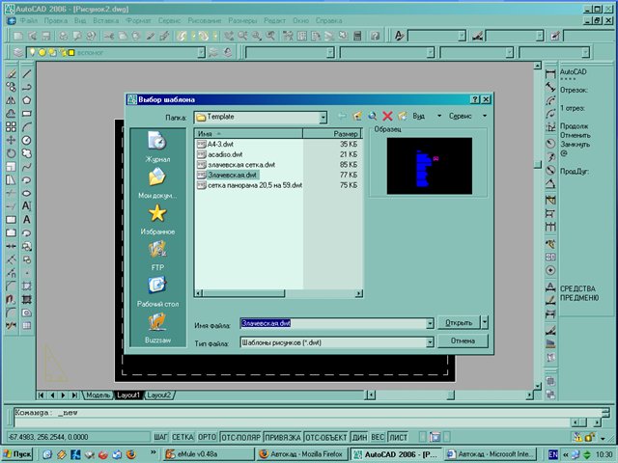
Task: Toggle СЕТКА grid display
Action: (x=183, y=437)
